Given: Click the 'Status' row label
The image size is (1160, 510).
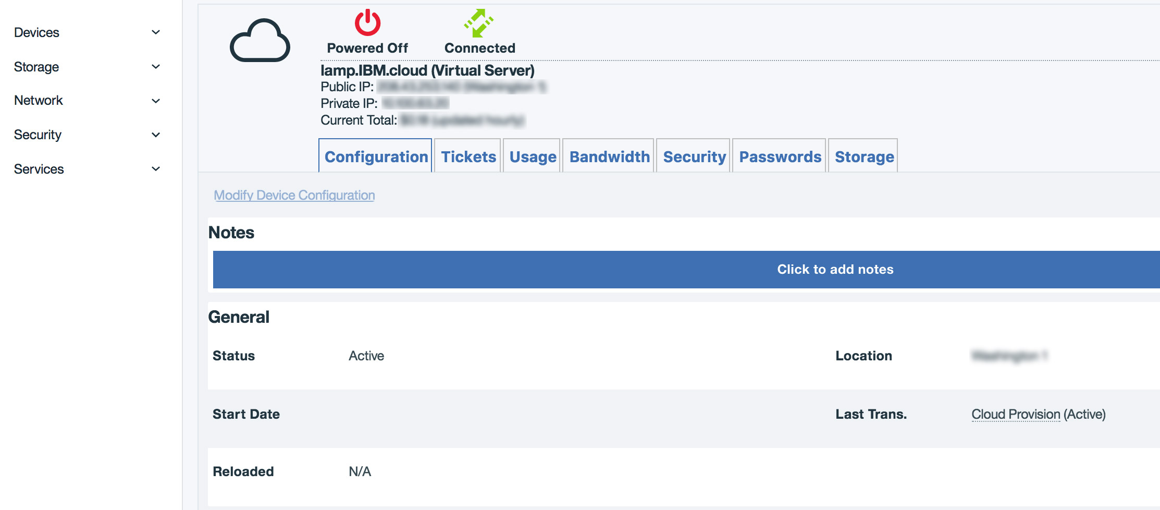Looking at the screenshot, I should point(233,356).
